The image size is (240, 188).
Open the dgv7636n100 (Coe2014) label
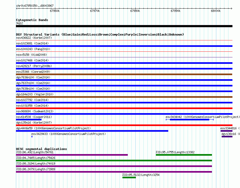point(33,77)
